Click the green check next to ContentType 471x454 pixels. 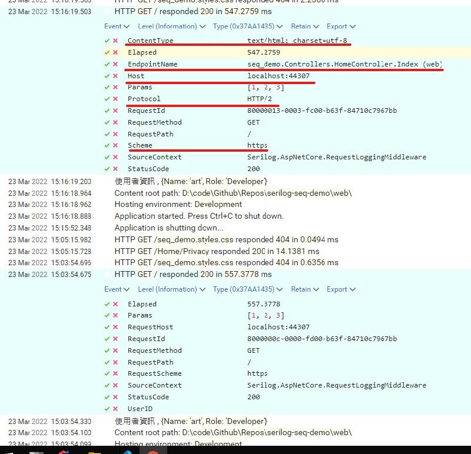click(x=107, y=41)
